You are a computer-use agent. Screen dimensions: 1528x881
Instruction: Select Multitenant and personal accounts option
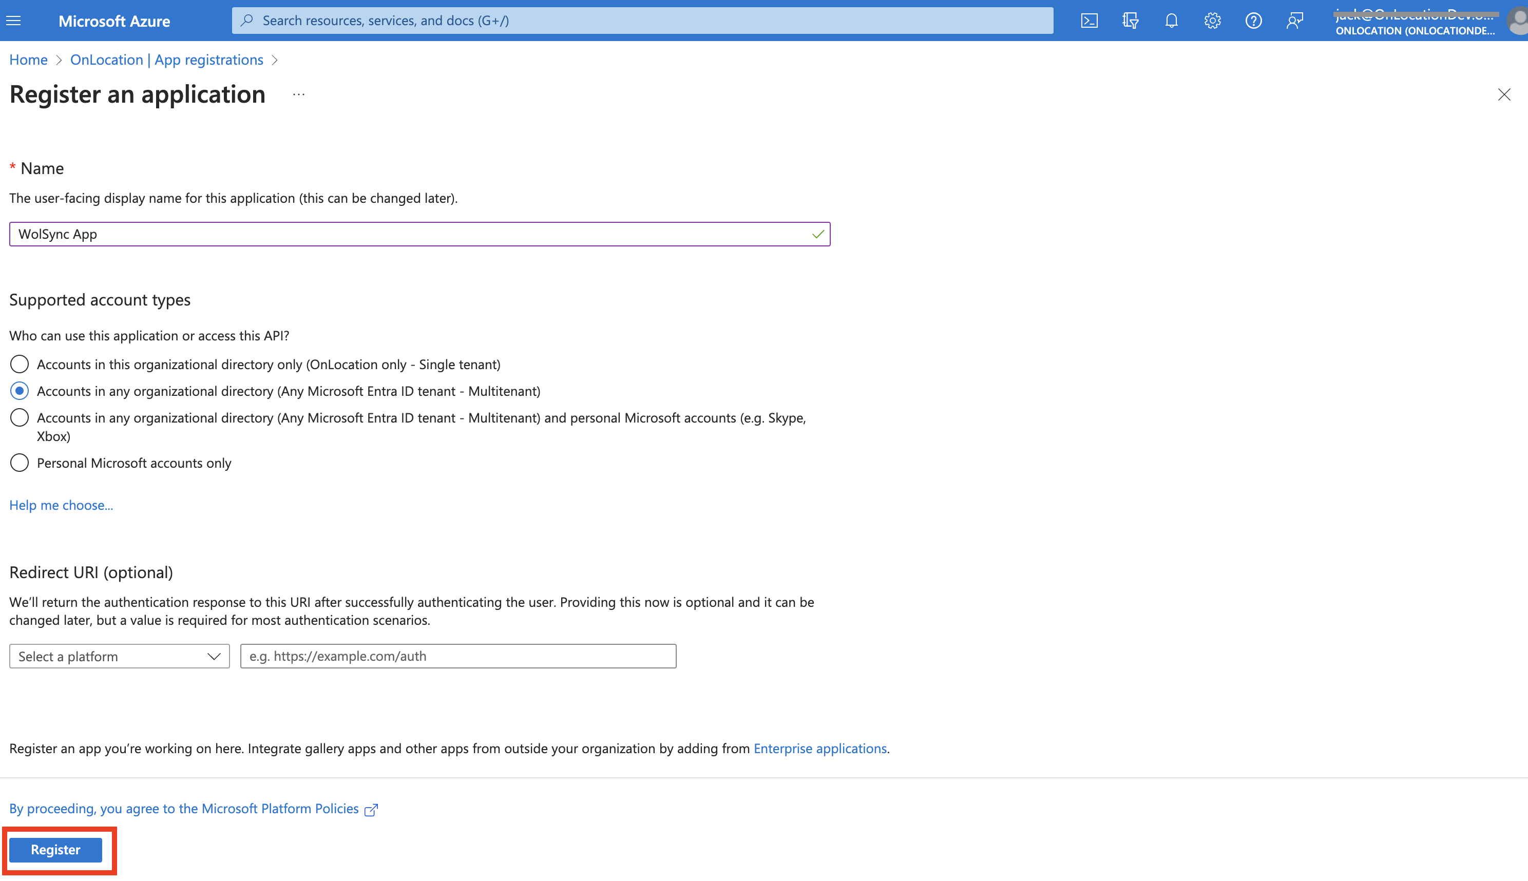(x=20, y=417)
